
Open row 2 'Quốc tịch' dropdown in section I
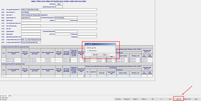pyautogui.click(x=69, y=61)
